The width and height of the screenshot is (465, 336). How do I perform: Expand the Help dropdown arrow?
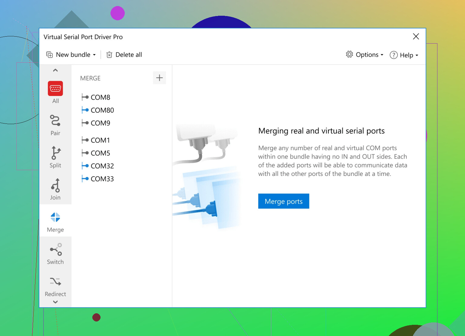(417, 55)
